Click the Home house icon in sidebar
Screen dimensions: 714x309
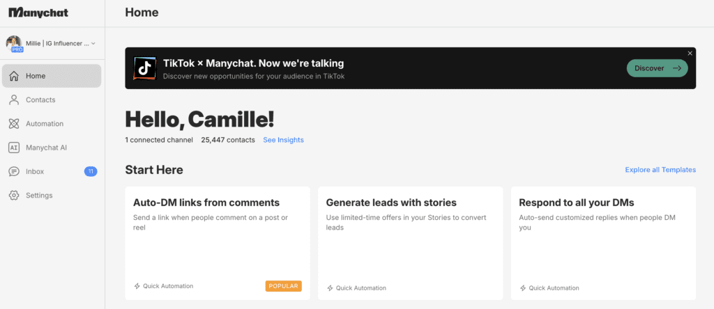pos(13,76)
